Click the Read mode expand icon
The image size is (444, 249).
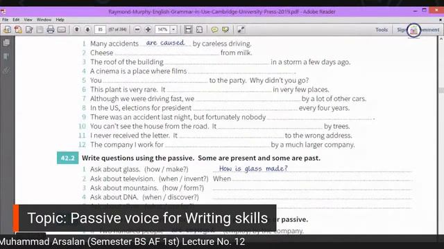(241, 29)
